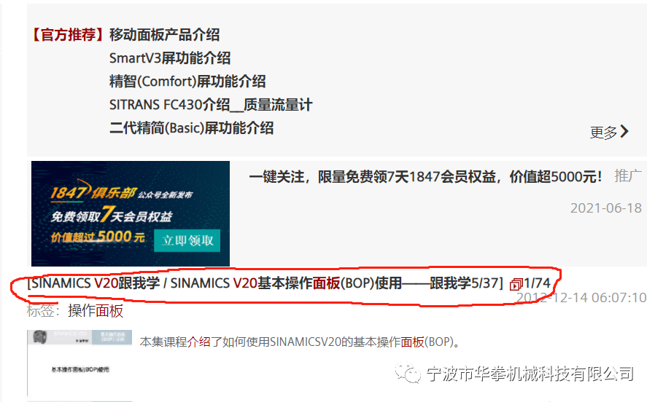
Task: Open 移动面板产品介绍 recommended link
Action: (x=165, y=35)
